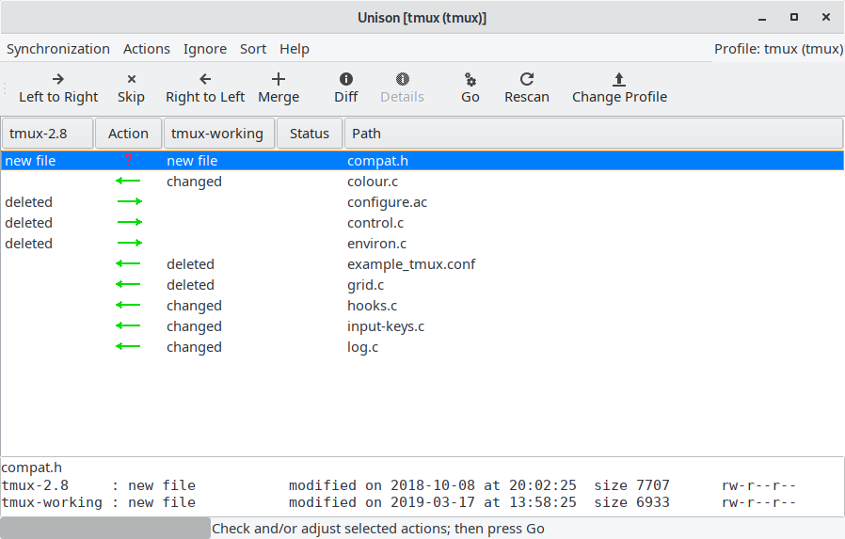
Task: Click the grey progress bar in status bar
Action: click(105, 529)
